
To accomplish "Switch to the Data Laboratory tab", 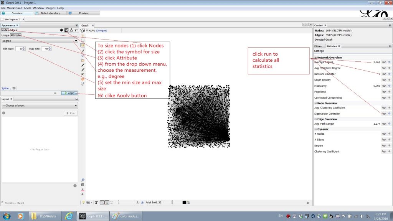I will click(x=50, y=13).
